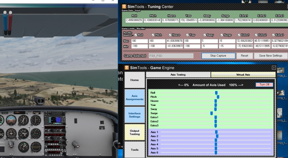Switch to the Virtual Axis tab
288x158 pixels.
[x=243, y=75]
